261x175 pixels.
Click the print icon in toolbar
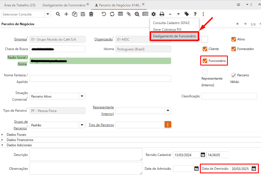162,14
